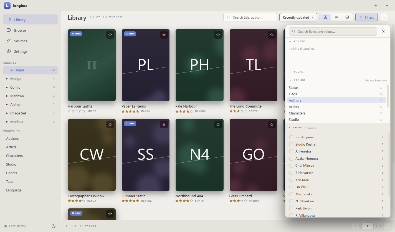Select the Manga shelf
This screenshot has height=232, width=395.
31,79
